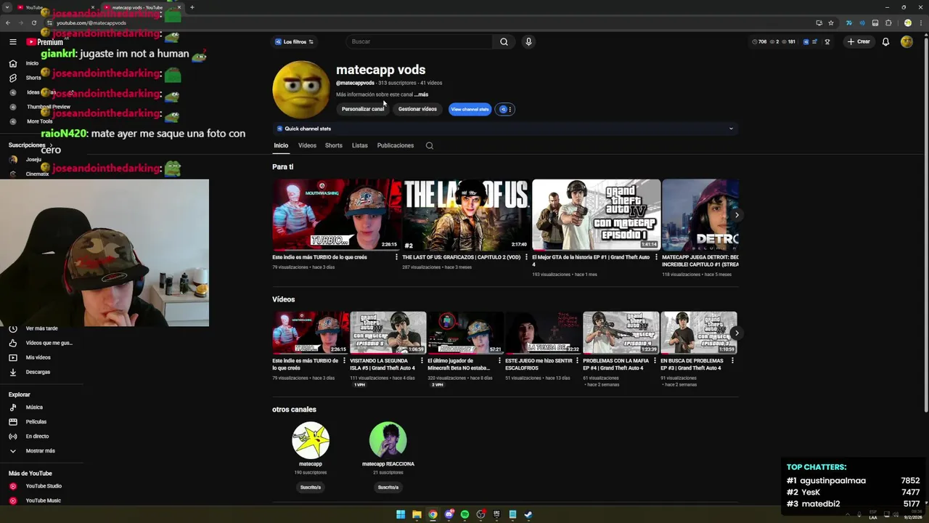Switch to the Vídeos channel tab
Image resolution: width=929 pixels, height=523 pixels.
[307, 145]
